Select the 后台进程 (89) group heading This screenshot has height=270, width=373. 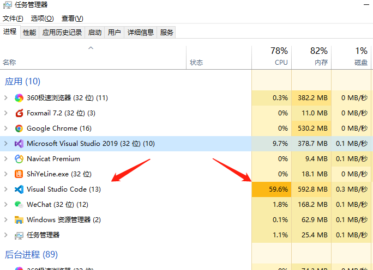31,254
